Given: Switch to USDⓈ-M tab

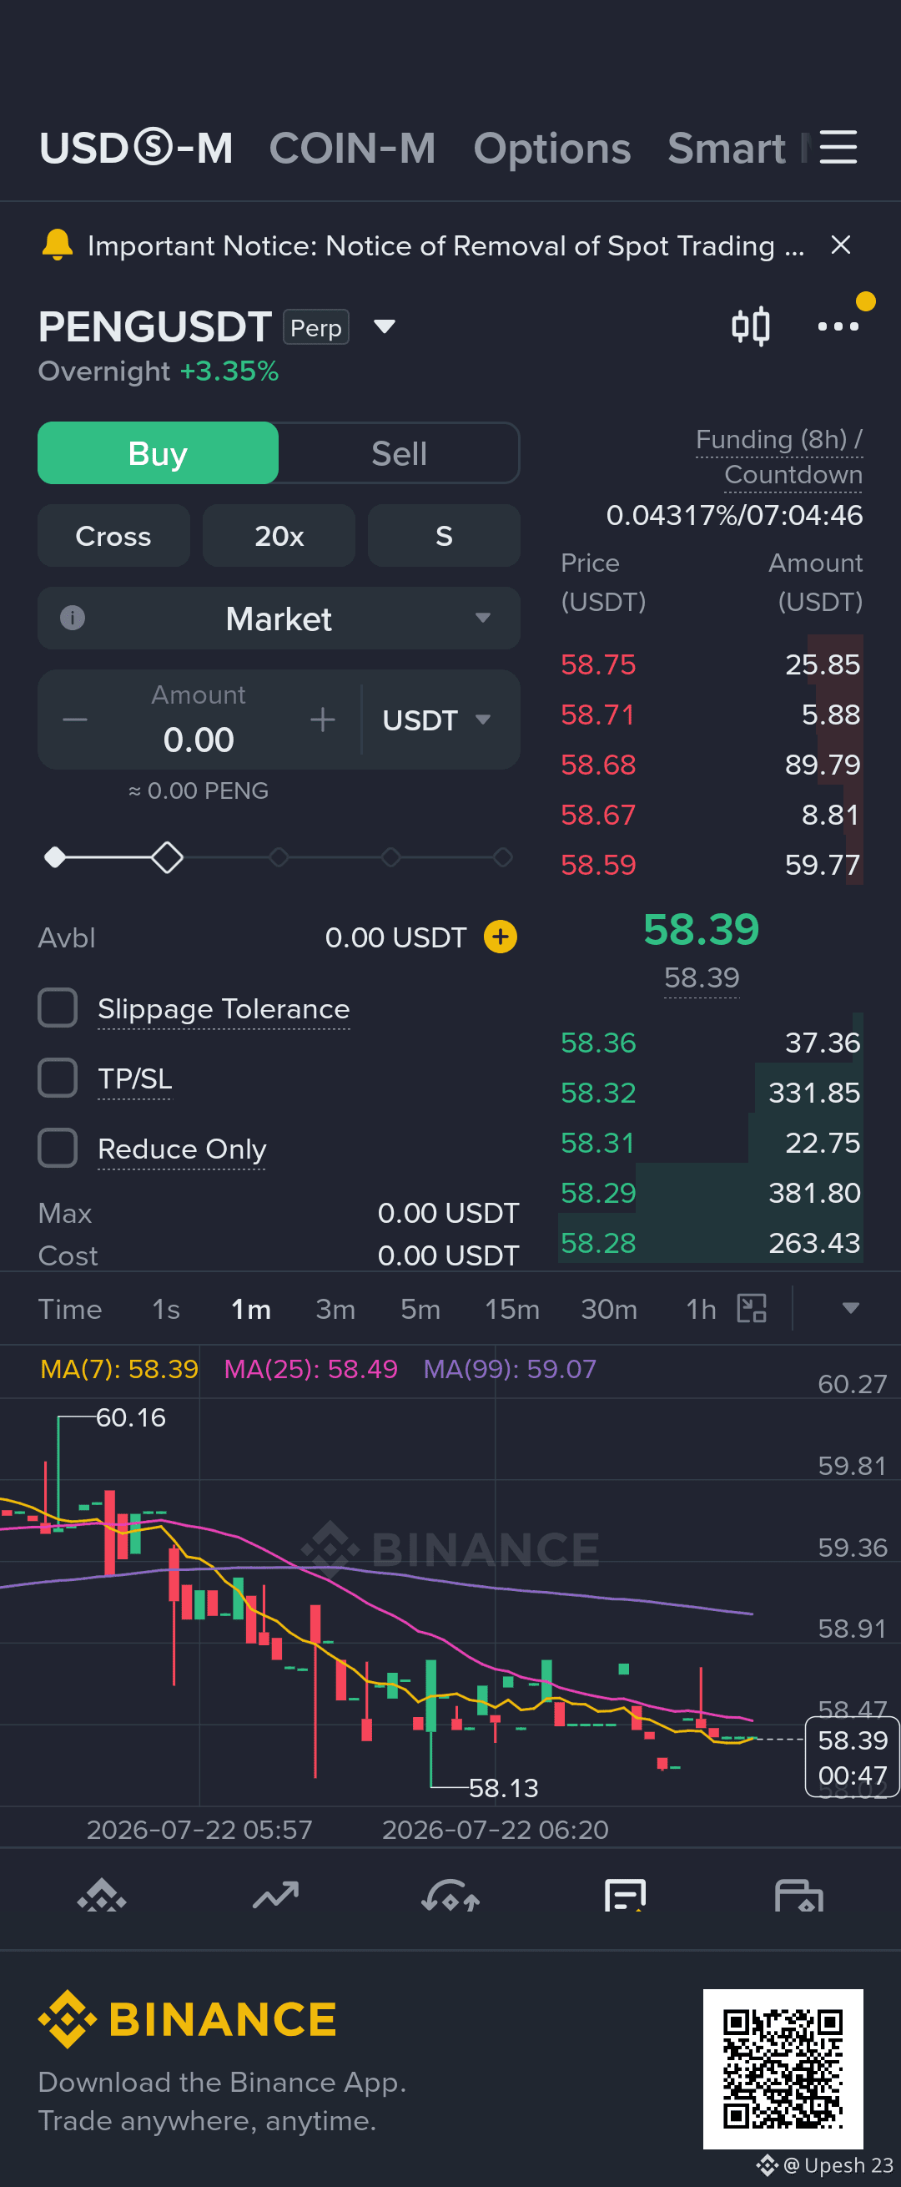Looking at the screenshot, I should pos(137,149).
